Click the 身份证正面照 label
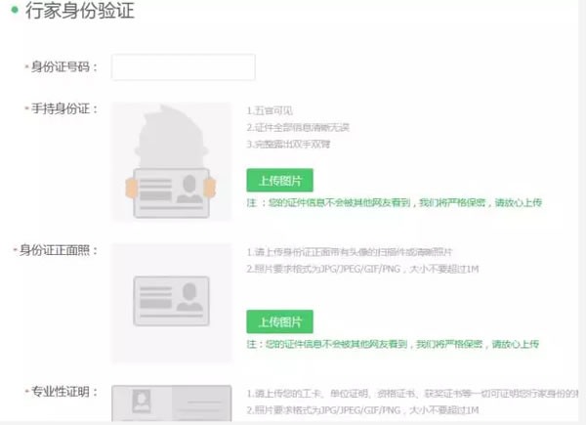The image size is (586, 425). click(58, 250)
